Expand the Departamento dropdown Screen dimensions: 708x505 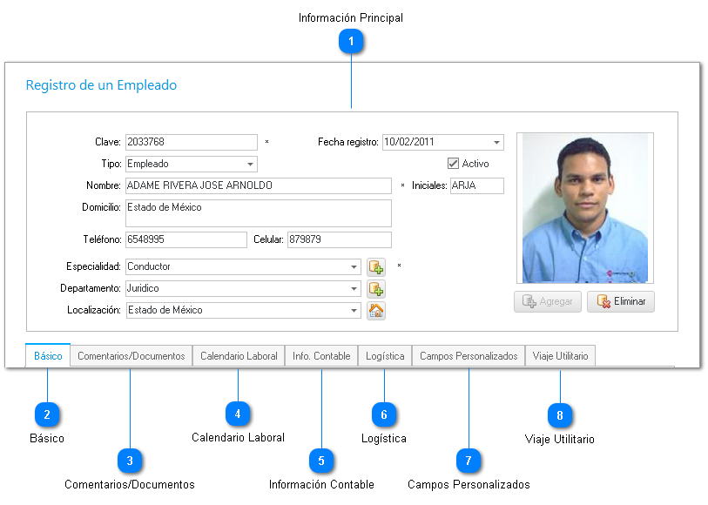click(x=354, y=289)
